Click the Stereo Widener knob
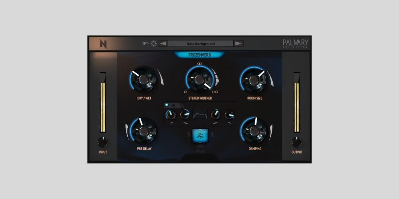Viewport: 399px width, 199px height. pyautogui.click(x=199, y=80)
